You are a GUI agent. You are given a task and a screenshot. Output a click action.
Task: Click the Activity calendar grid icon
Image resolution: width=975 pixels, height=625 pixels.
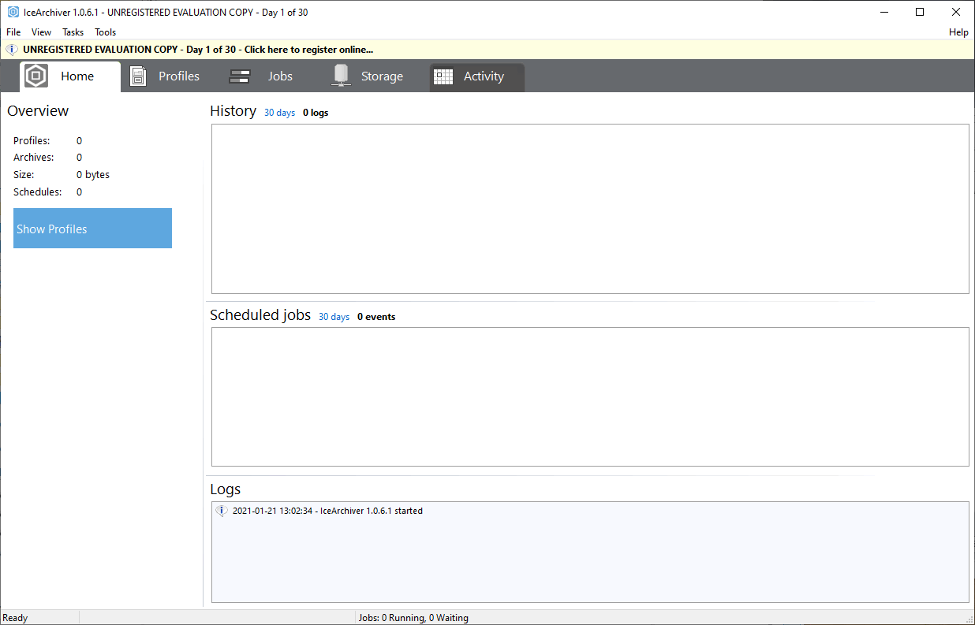[443, 76]
